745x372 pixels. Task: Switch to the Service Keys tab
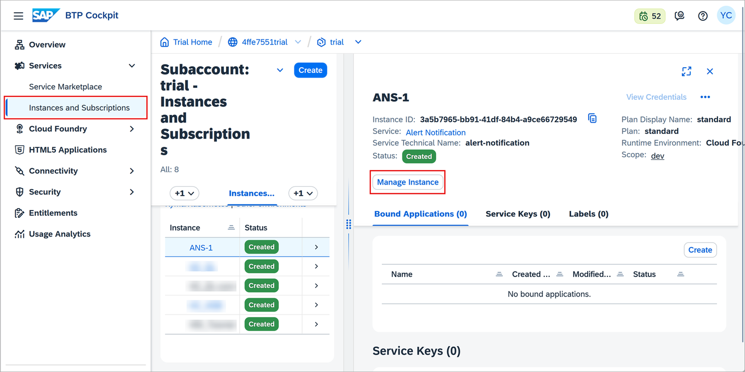(518, 214)
